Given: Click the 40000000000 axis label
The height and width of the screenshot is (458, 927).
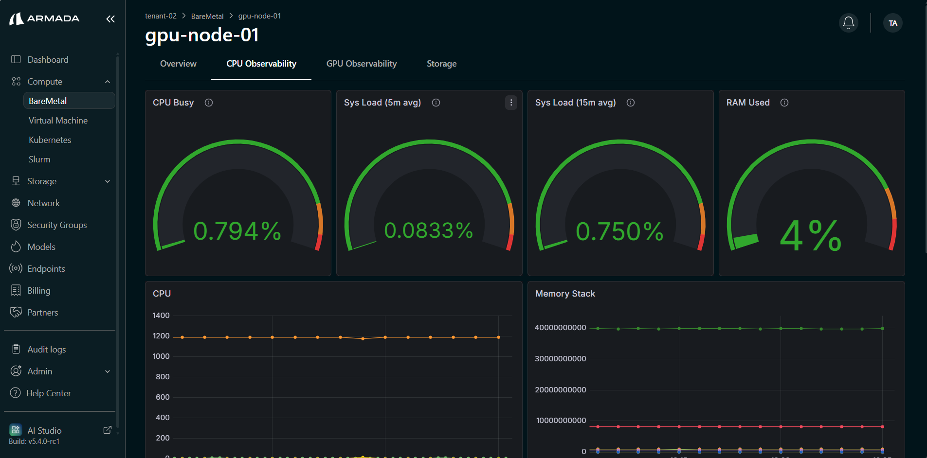Looking at the screenshot, I should click(561, 328).
